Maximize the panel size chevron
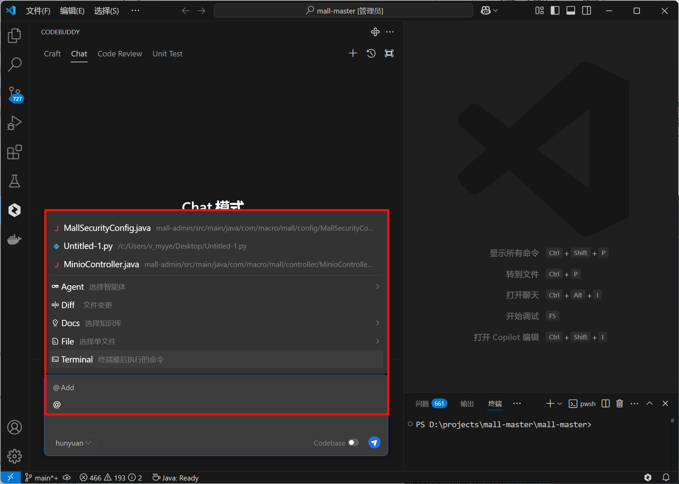 (x=650, y=404)
